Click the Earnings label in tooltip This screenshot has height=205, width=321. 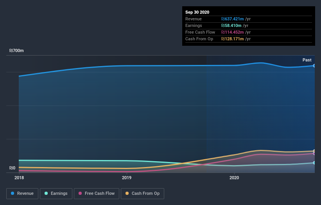click(x=194, y=25)
